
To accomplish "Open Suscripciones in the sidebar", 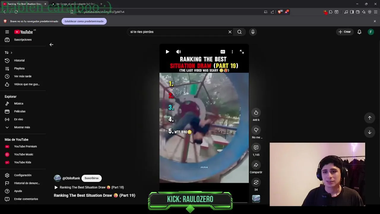I will tap(23, 40).
